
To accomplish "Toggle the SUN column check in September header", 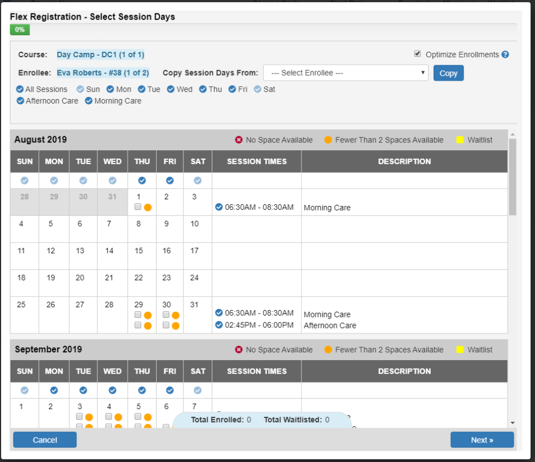I will coord(24,390).
